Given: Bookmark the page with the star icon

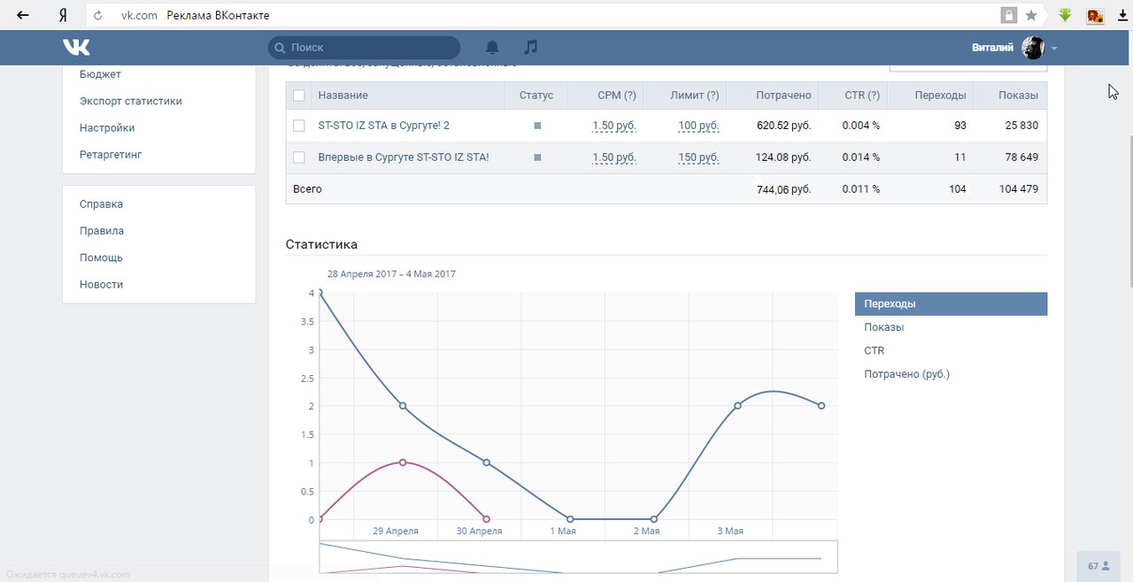Looking at the screenshot, I should coord(1031,16).
